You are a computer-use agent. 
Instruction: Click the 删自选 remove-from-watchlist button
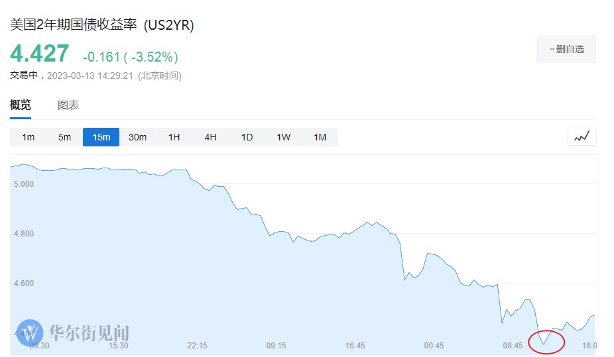(566, 49)
